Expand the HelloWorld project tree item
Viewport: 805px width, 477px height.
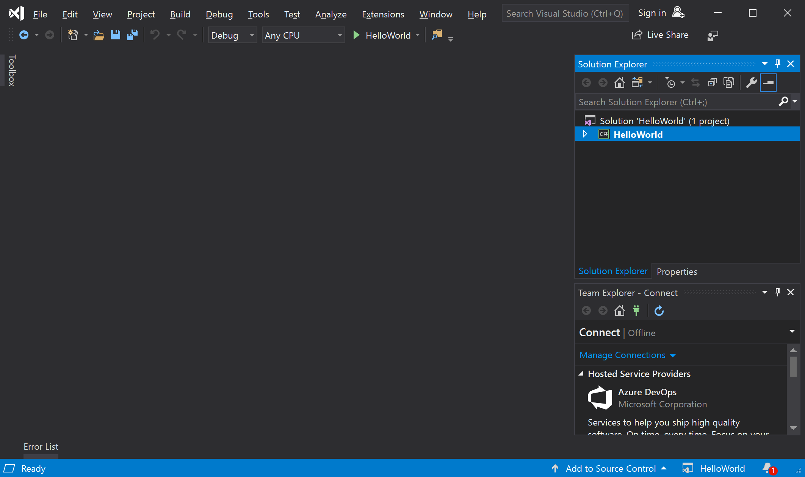pyautogui.click(x=586, y=135)
